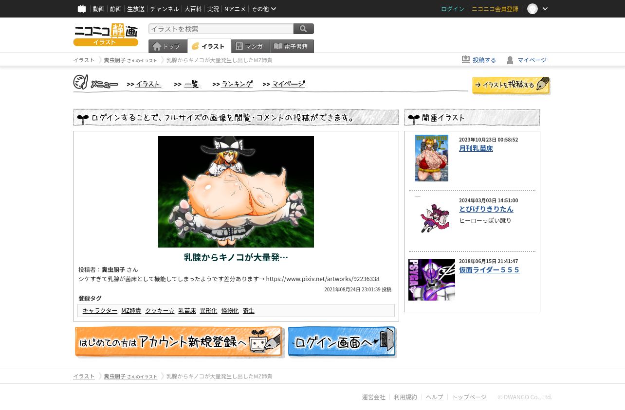This screenshot has width=625, height=410.
Task: Click the illustration title 乳腺からキノコが大量発…
Action: [236, 257]
